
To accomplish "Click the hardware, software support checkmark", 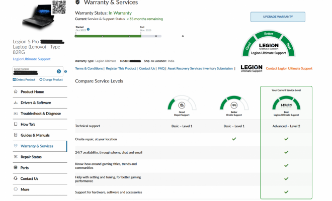I will pyautogui.click(x=286, y=192).
